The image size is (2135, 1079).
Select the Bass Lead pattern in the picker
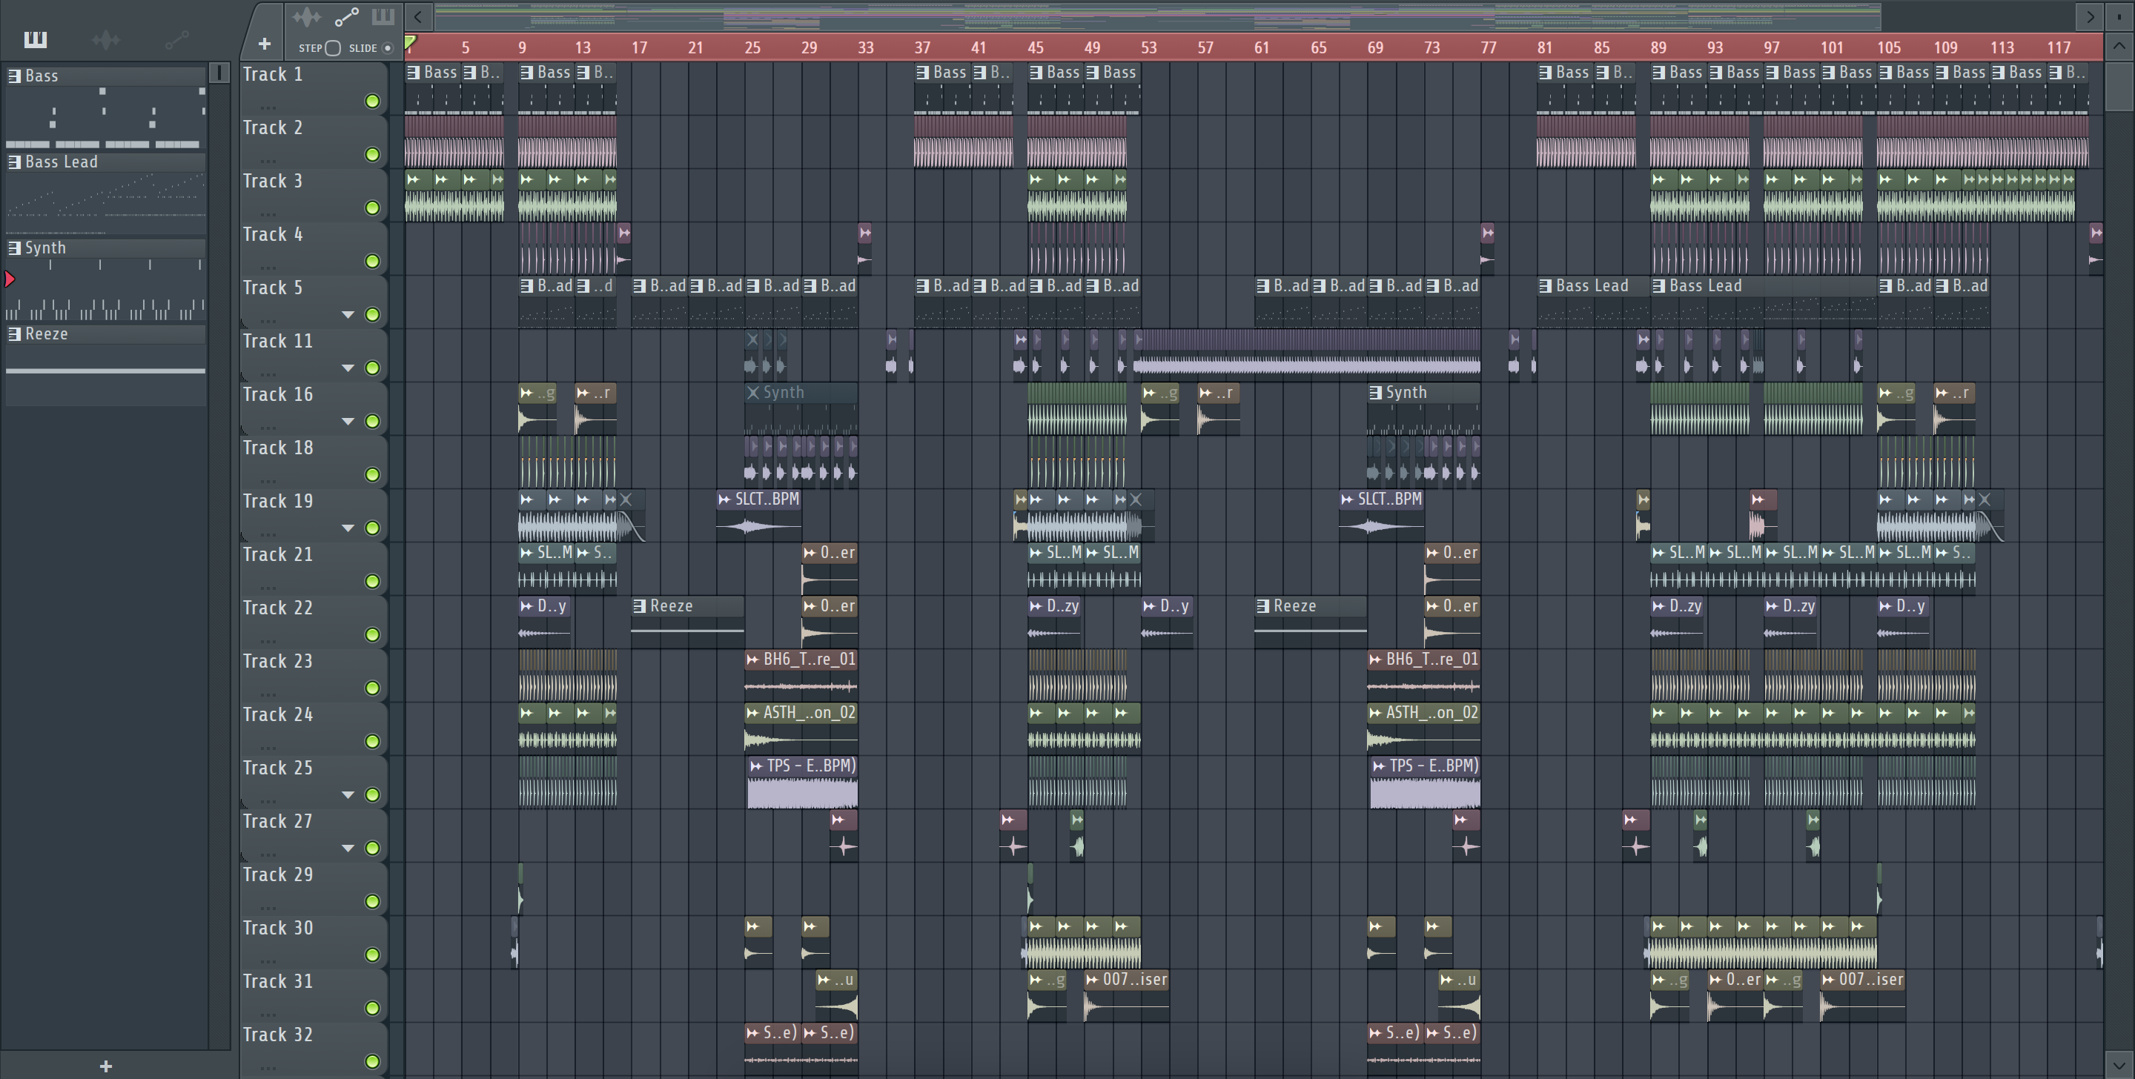tap(105, 196)
